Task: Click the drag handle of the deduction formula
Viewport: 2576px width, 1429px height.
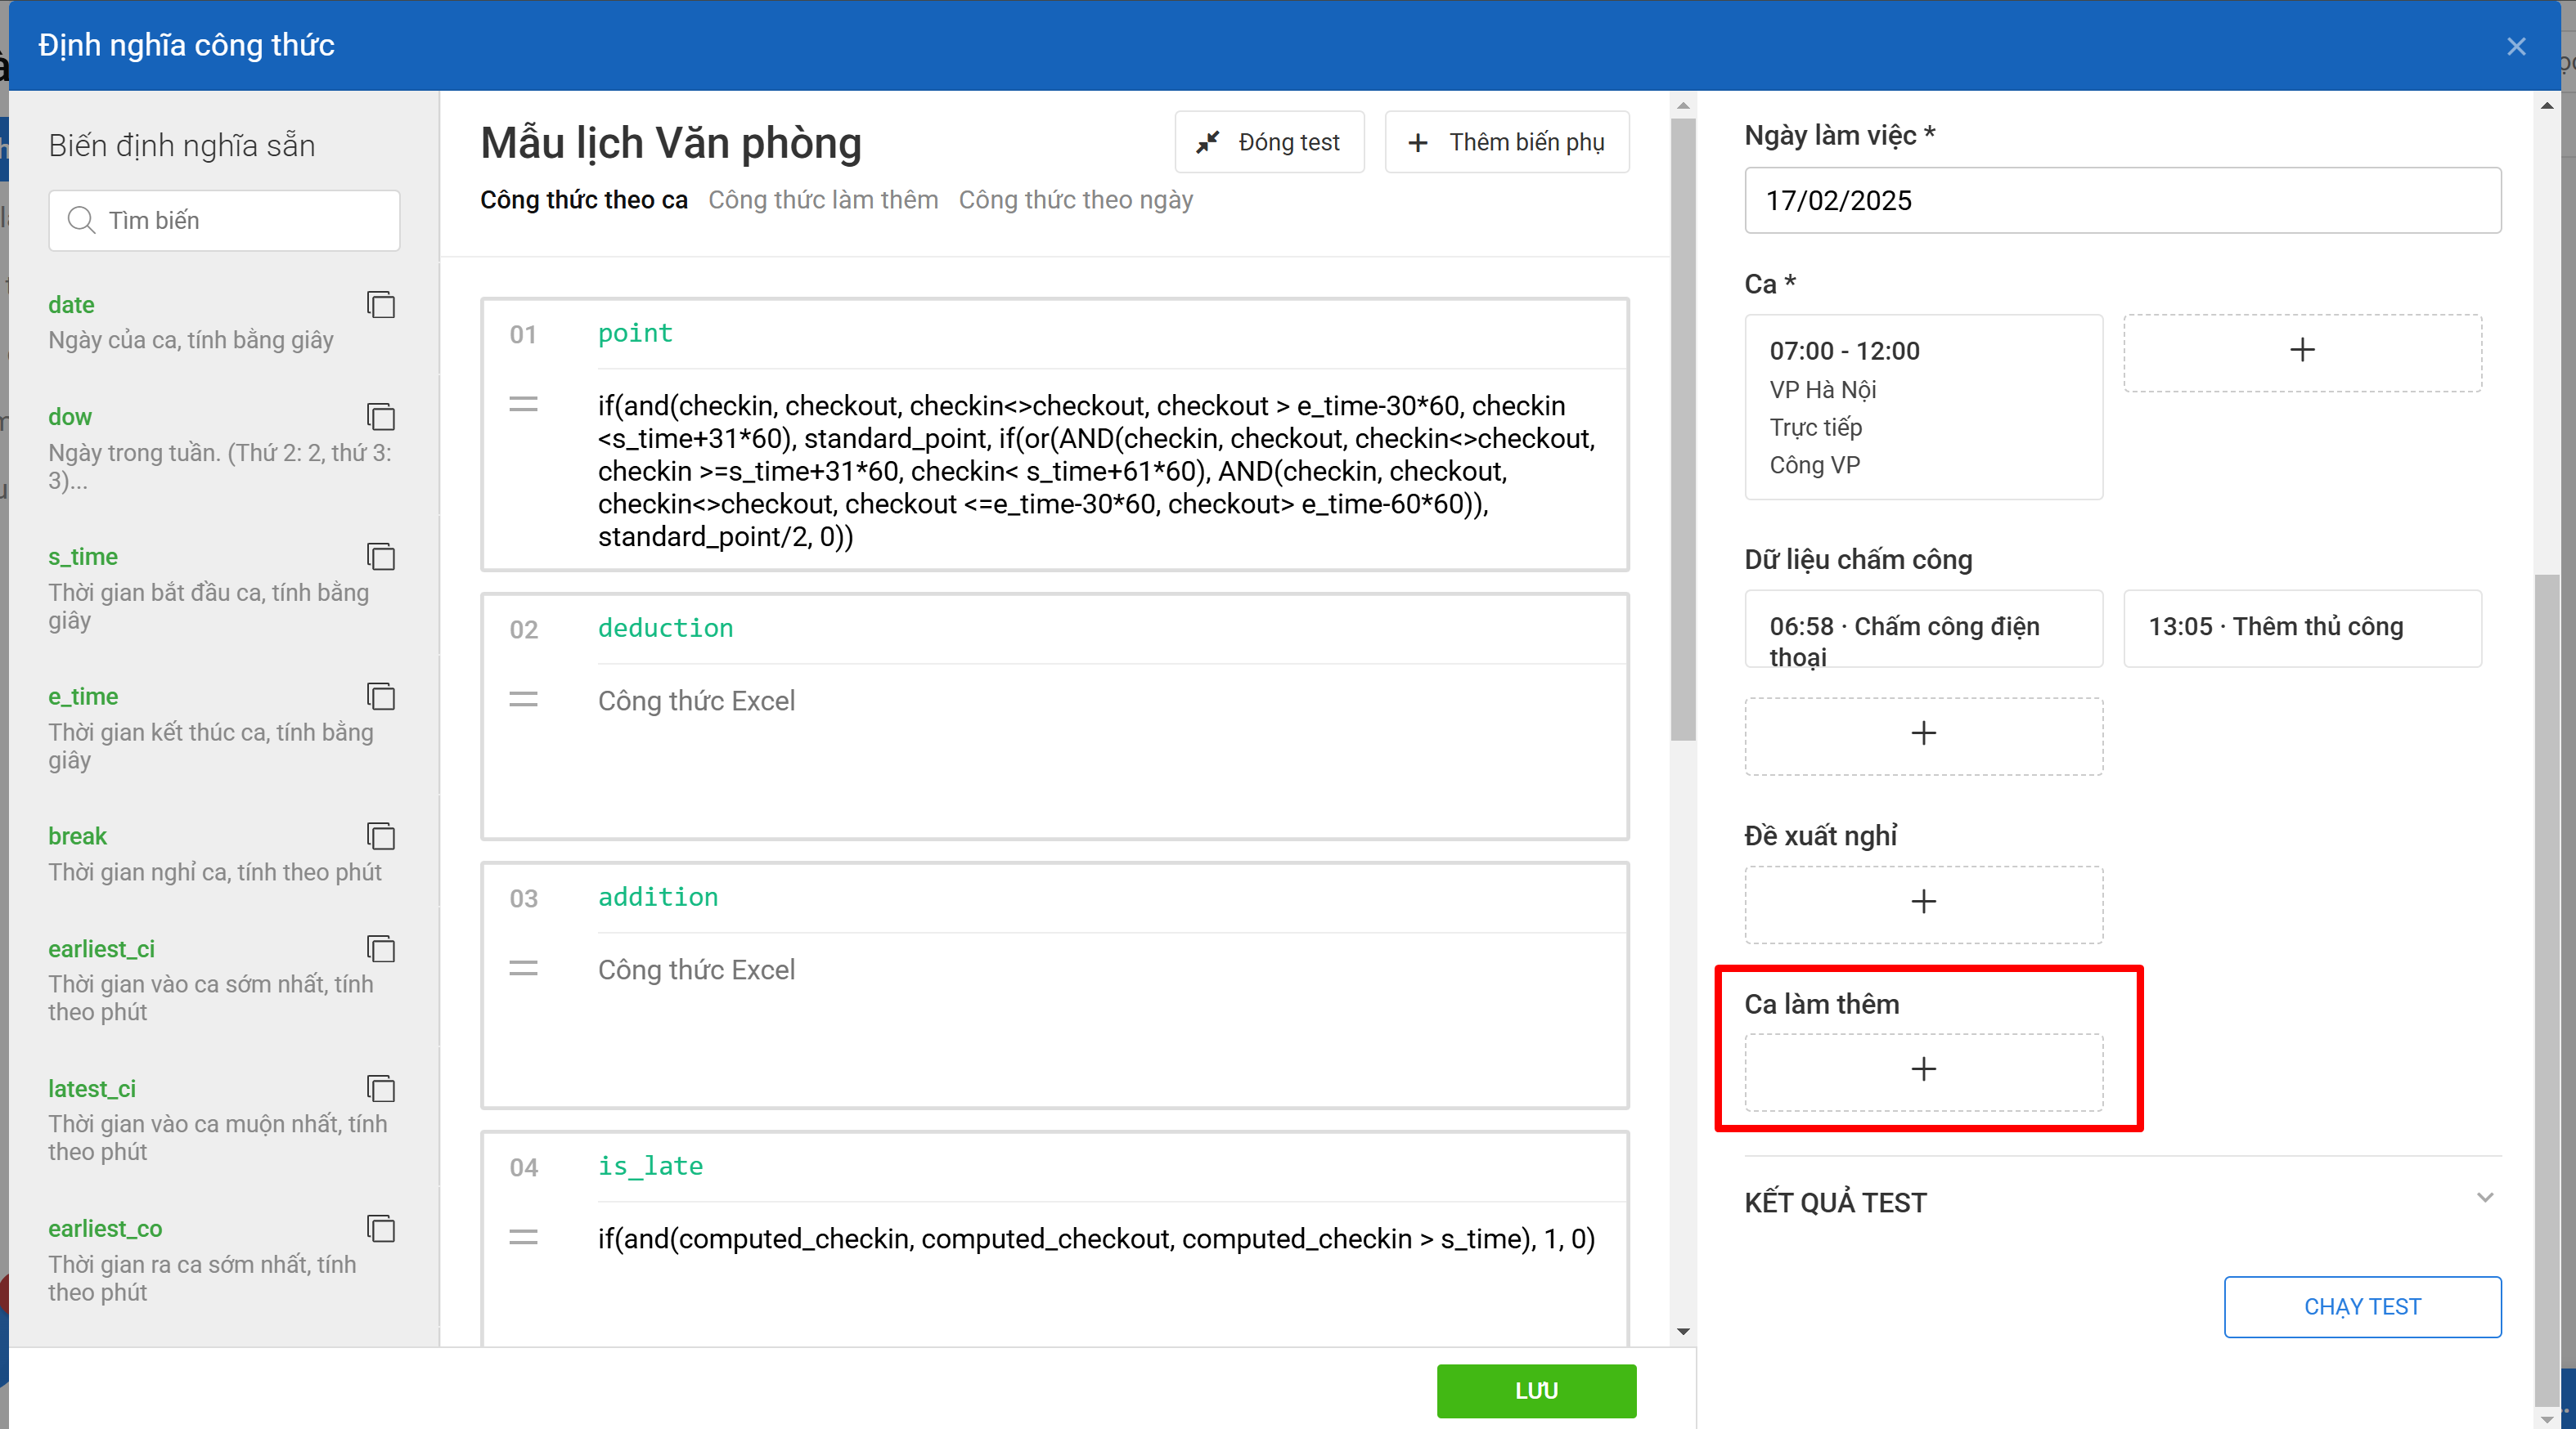Action: click(x=523, y=700)
